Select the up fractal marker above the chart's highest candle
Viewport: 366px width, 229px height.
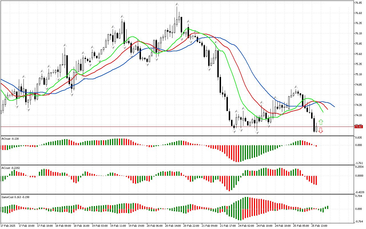tap(177, 4)
